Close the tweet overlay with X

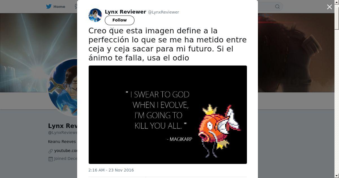click(x=329, y=7)
